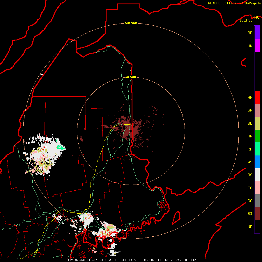Click the HYDROMETEOR CLASSIFICATION title text
This screenshot has width=262, height=262.
coord(102,260)
